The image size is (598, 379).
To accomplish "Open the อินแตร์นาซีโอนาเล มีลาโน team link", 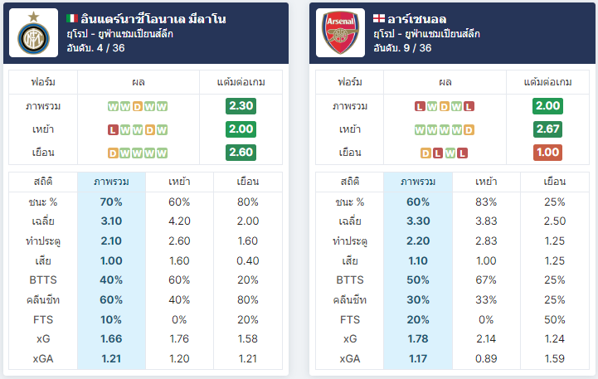I will [153, 19].
